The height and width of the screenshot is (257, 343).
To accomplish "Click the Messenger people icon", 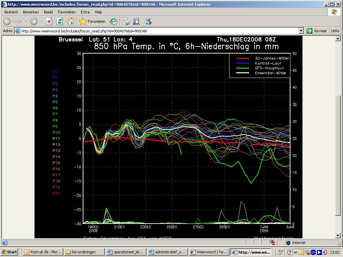I will [x=148, y=21].
